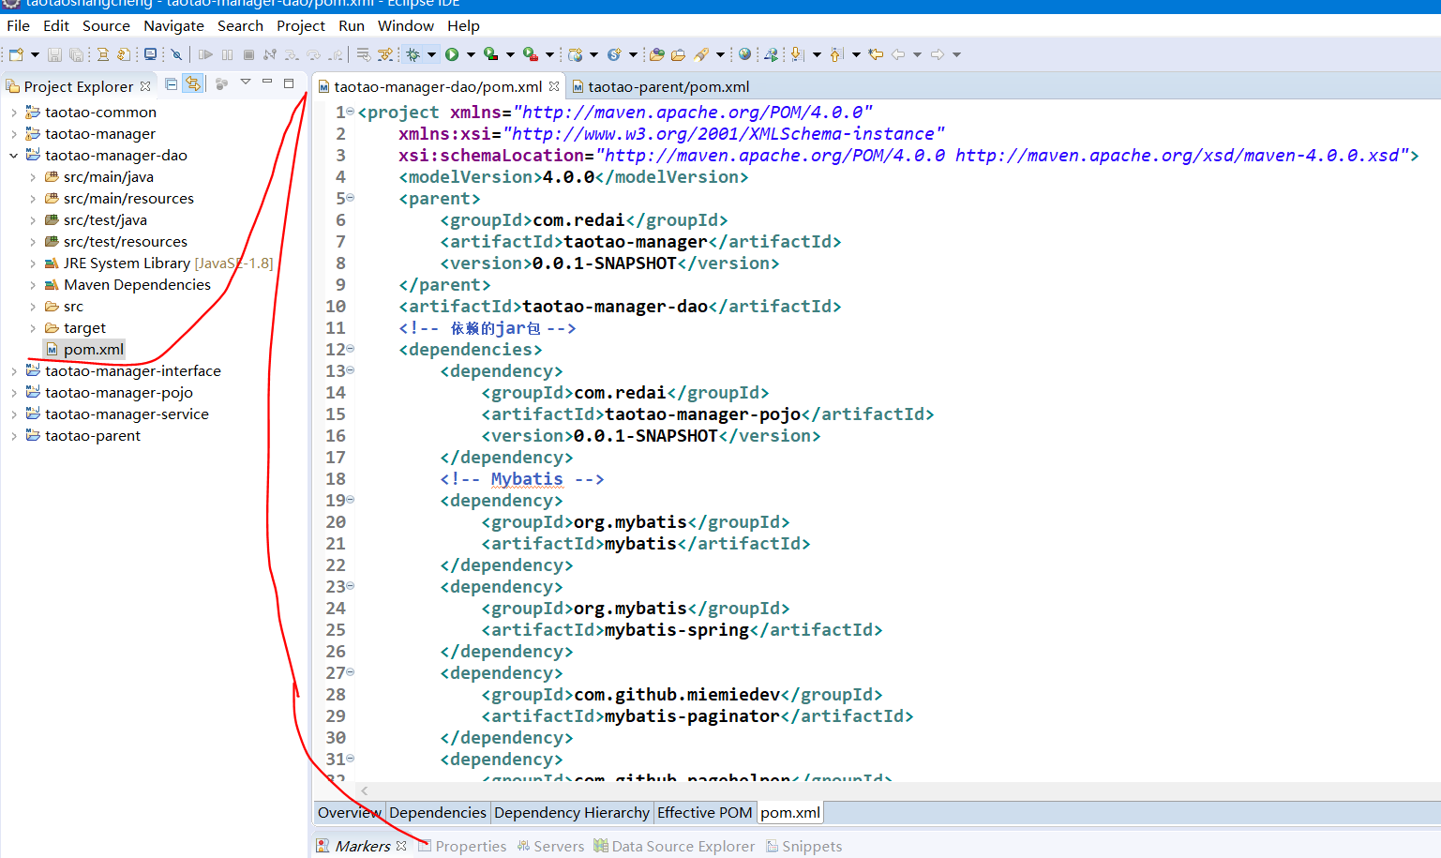
Task: Click the Last Edit Location icon
Action: tap(876, 54)
